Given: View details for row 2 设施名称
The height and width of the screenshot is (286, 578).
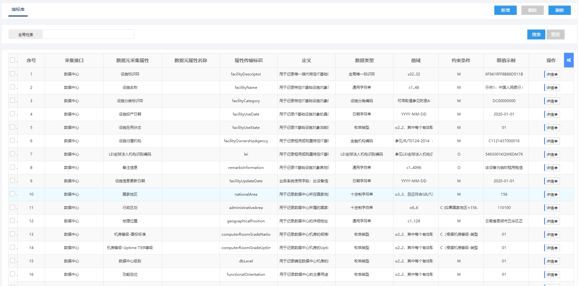Looking at the screenshot, I should click(552, 88).
